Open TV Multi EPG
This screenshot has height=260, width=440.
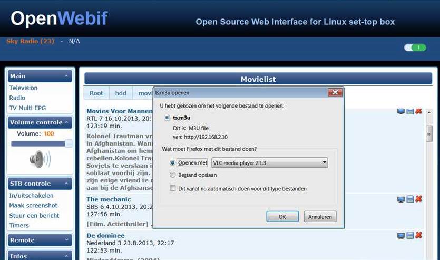tap(27, 108)
